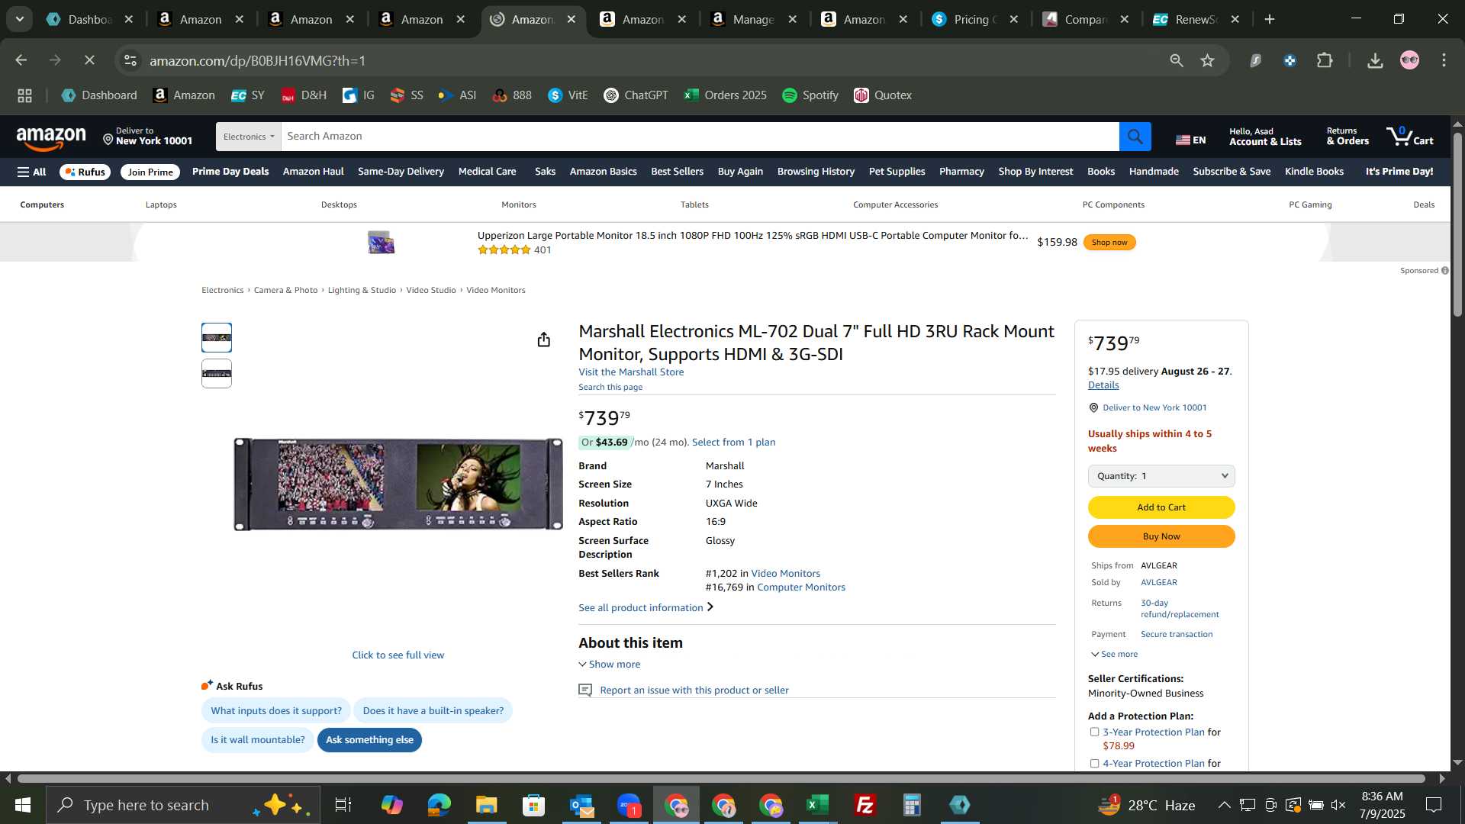
Task: Click the zoom magnifier in address bar
Action: [1176, 60]
